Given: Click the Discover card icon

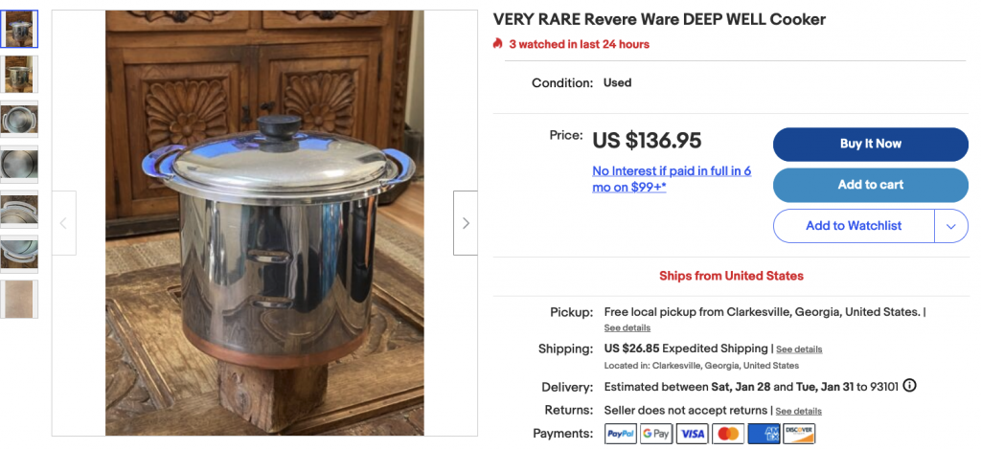Looking at the screenshot, I should click(x=800, y=433).
